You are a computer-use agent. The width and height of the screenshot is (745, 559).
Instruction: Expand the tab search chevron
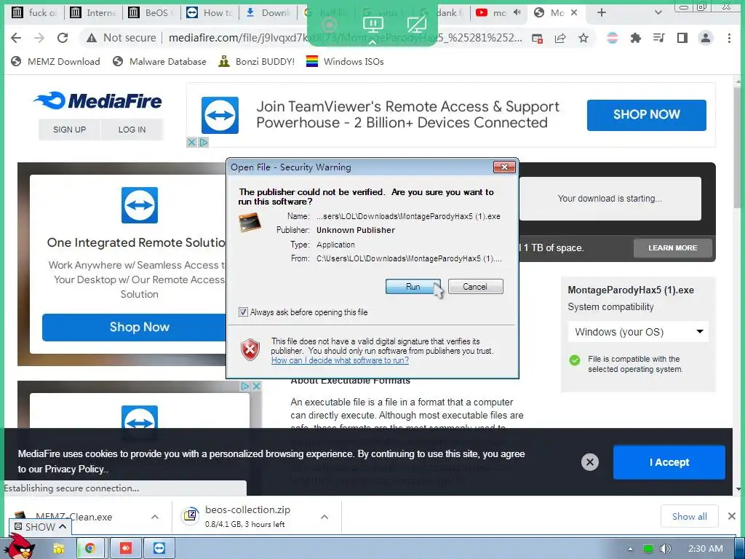pos(658,13)
